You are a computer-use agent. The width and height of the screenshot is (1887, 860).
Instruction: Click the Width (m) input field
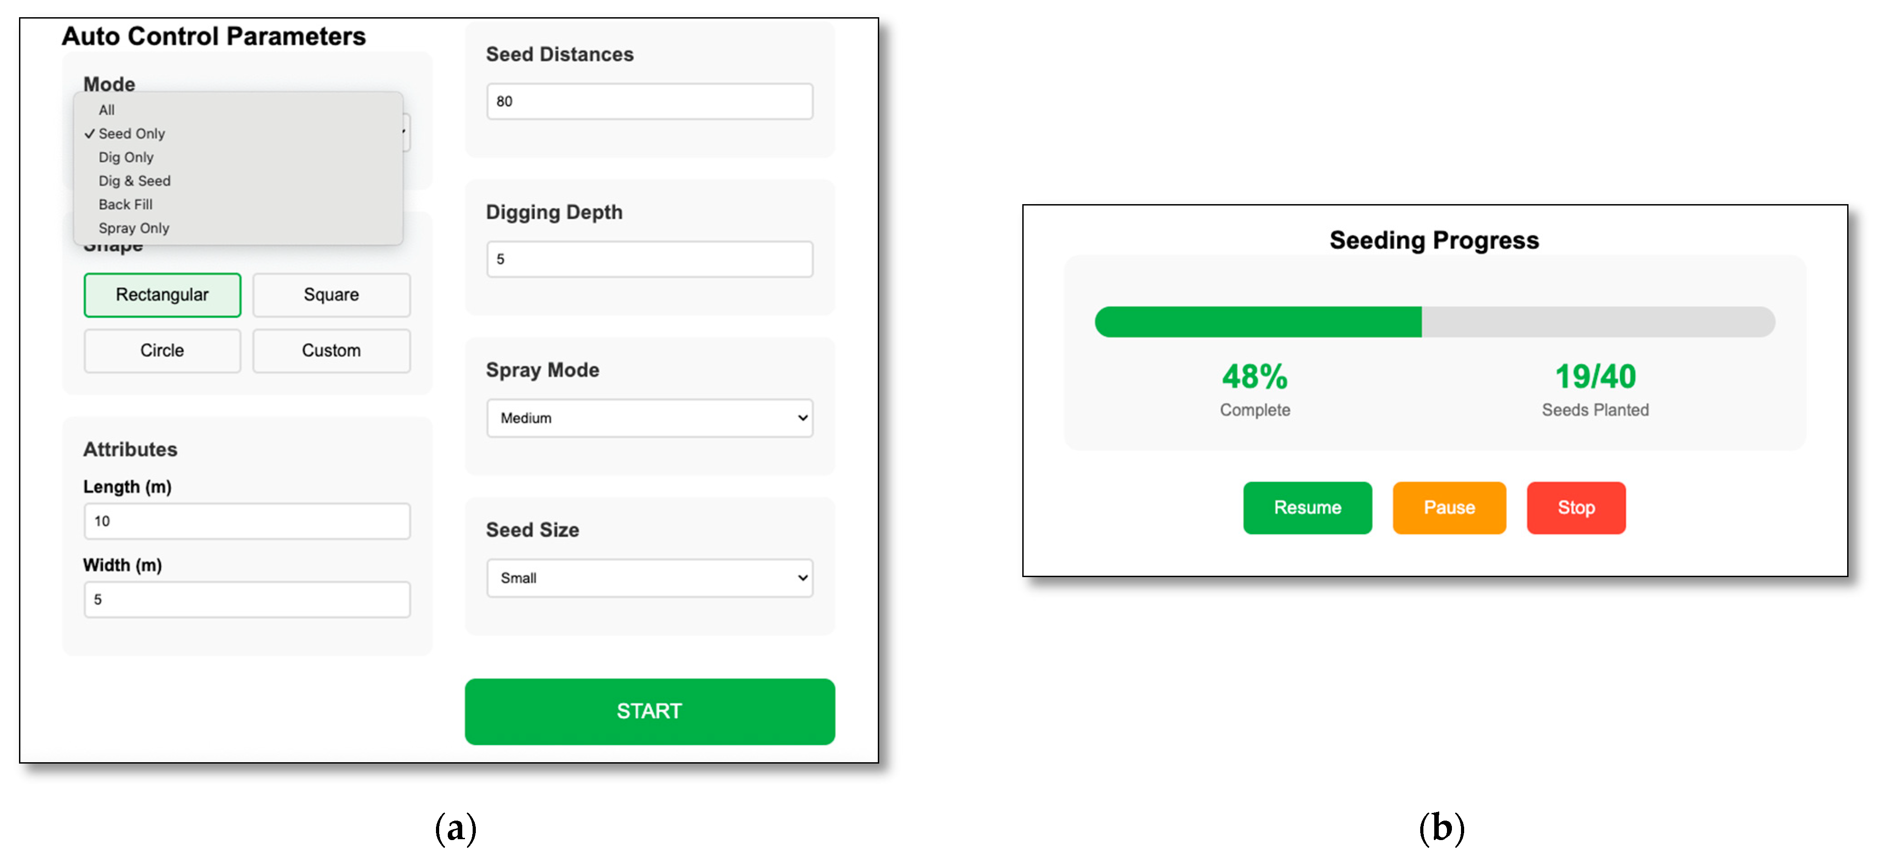247,599
